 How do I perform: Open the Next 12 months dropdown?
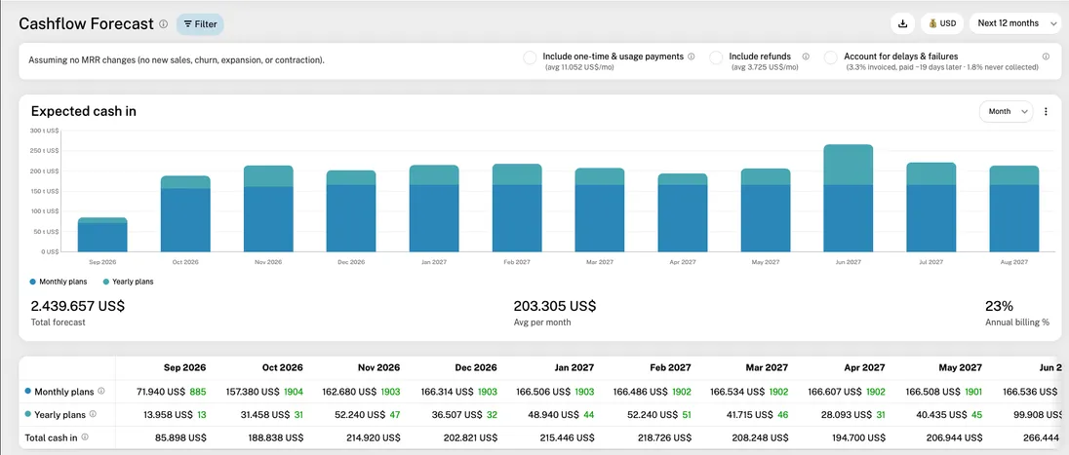(1013, 23)
